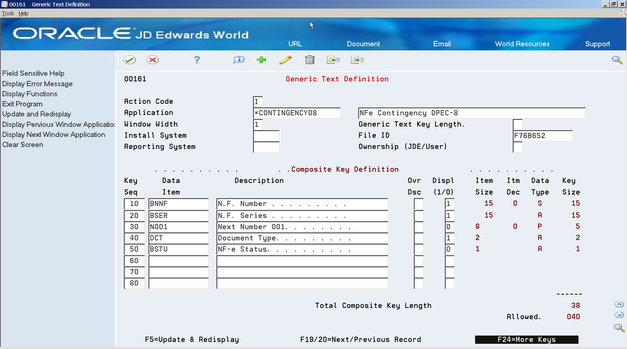
Task: Select Field Sensitive Help
Action: point(33,73)
